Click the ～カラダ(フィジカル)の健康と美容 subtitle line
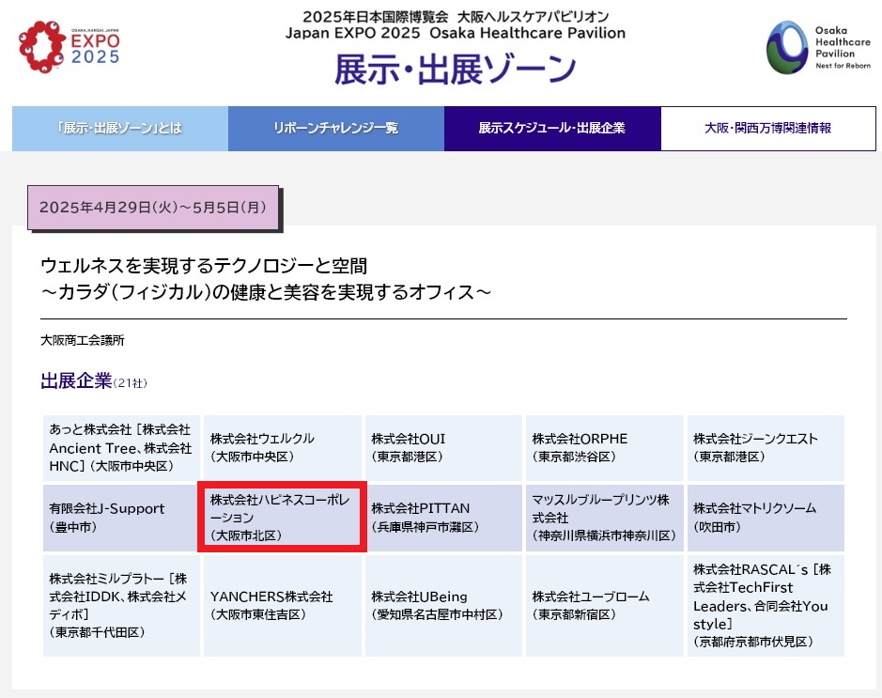The height and width of the screenshot is (698, 882). point(266,292)
